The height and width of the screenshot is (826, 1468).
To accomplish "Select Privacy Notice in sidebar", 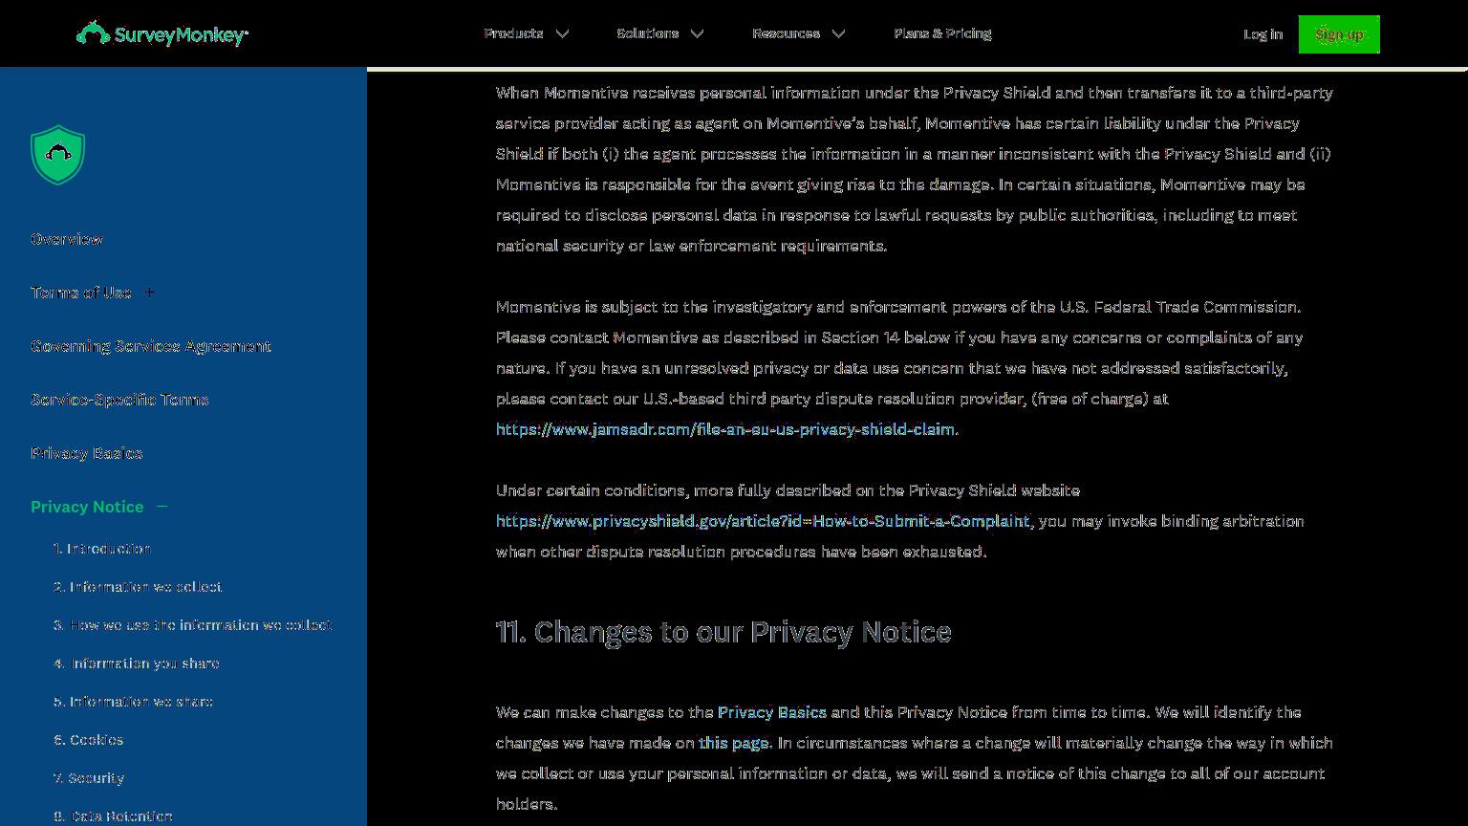I will (87, 507).
